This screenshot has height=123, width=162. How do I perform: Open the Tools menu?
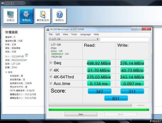[x=74, y=34]
